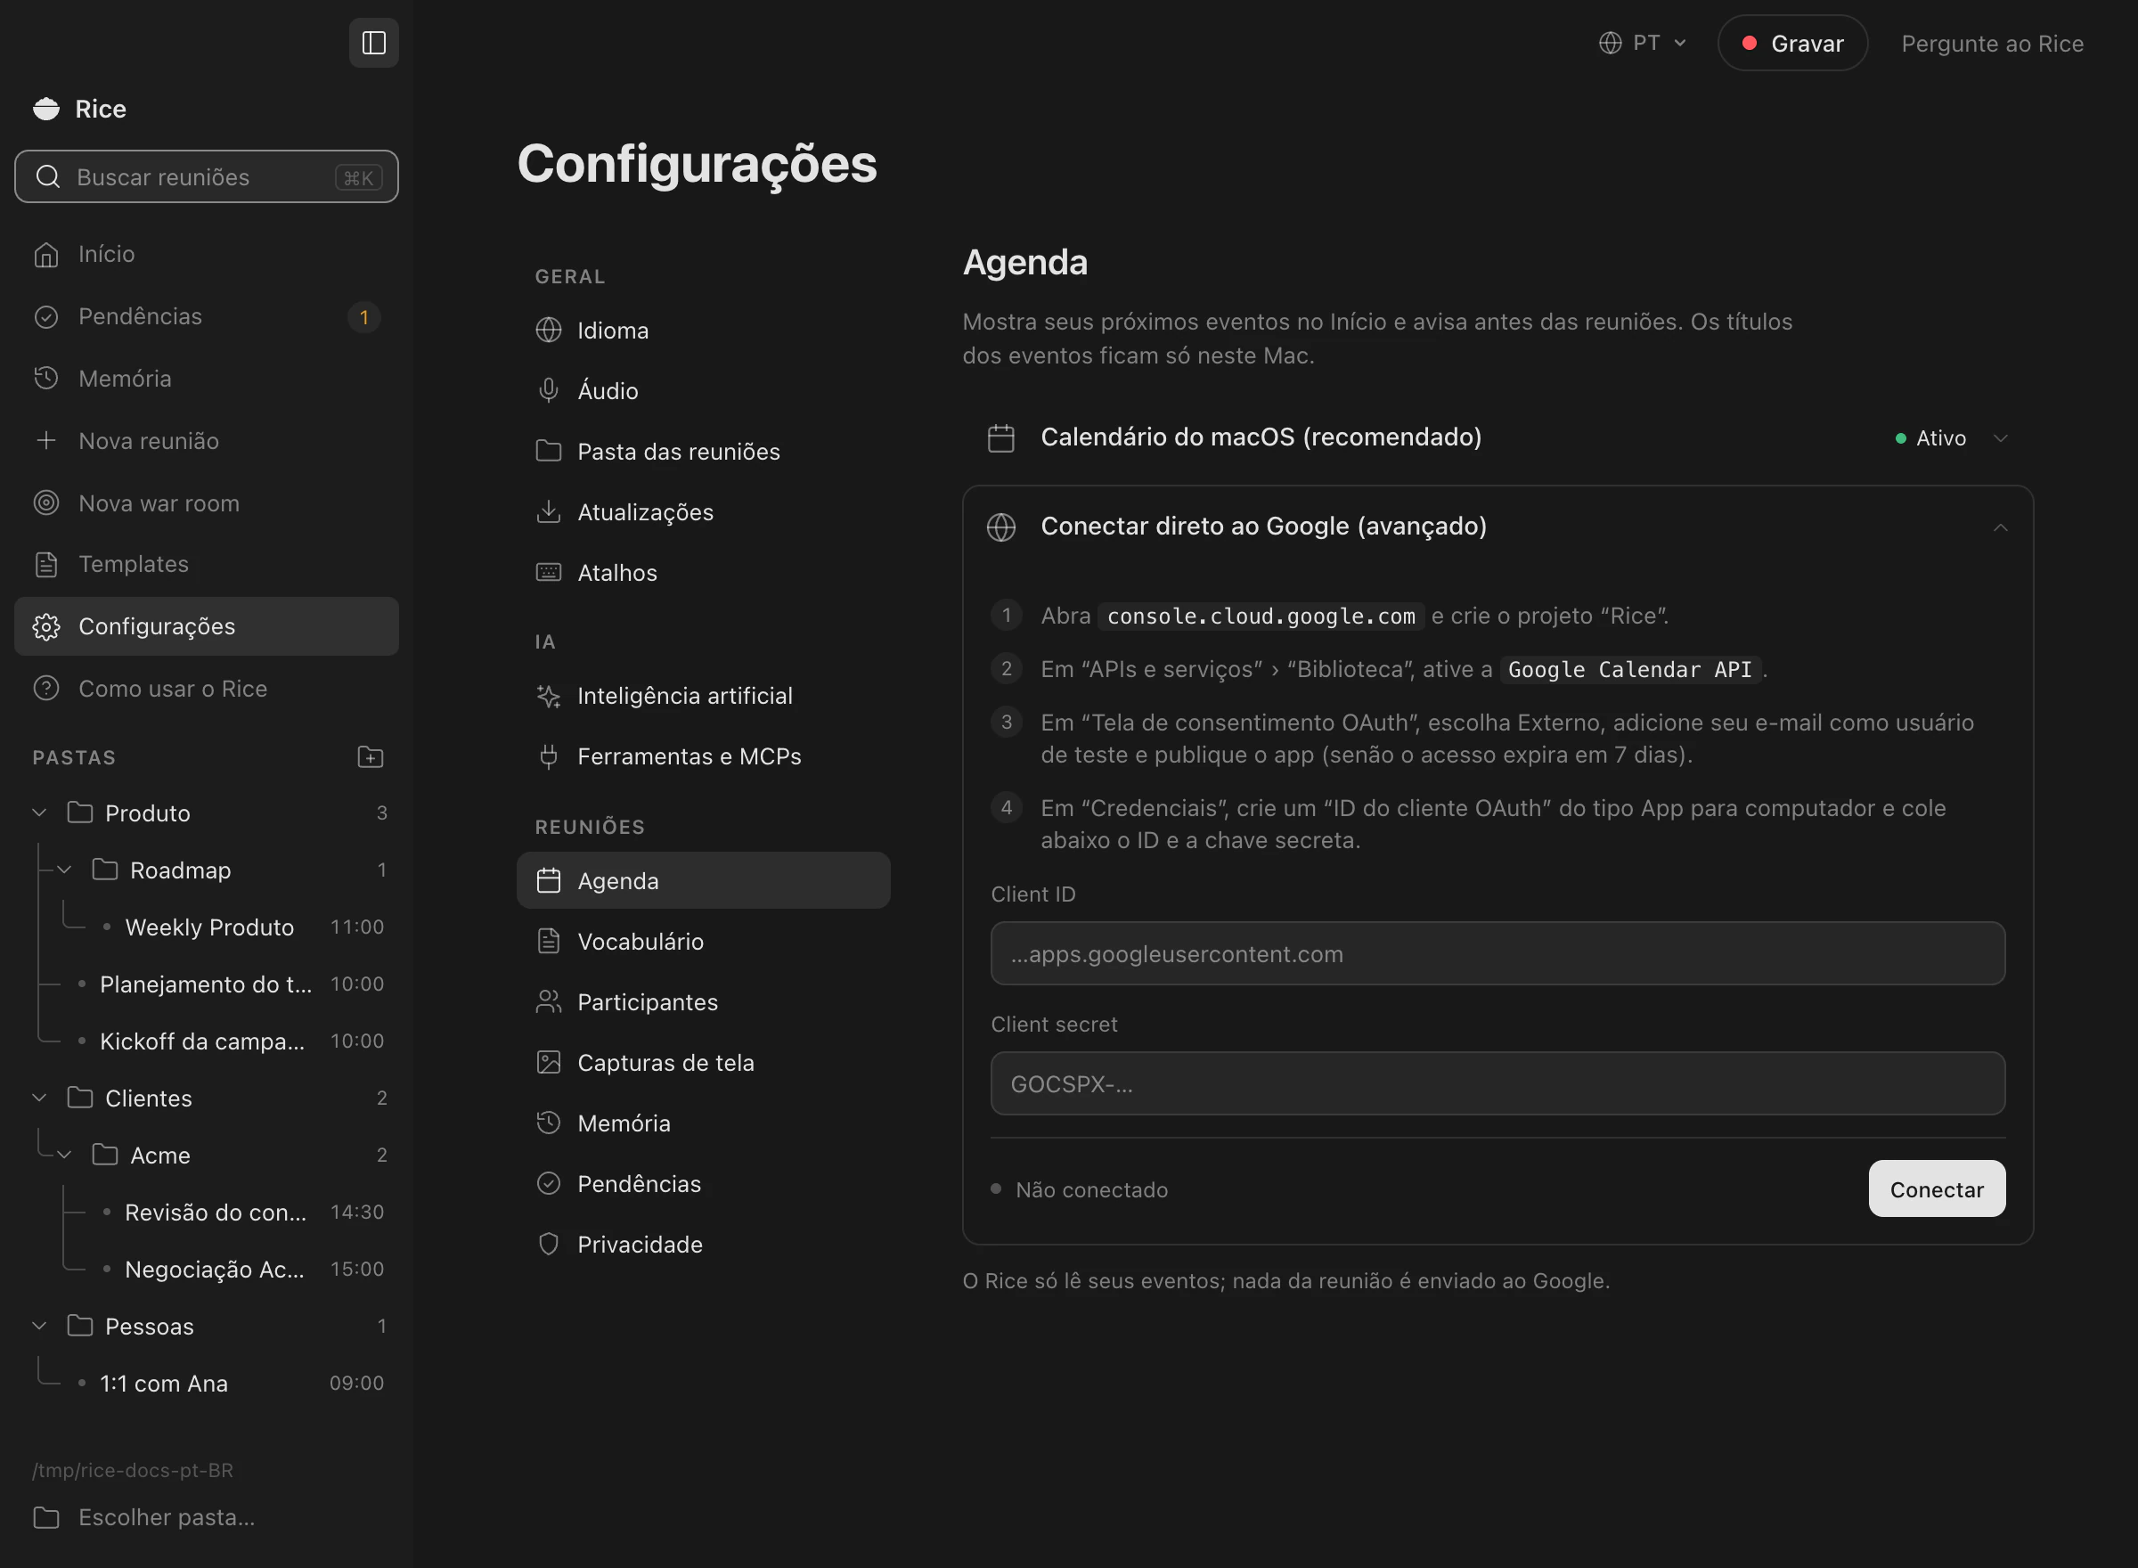This screenshot has height=1568, width=2138.
Task: Open Como usar o Rice help
Action: pos(207,688)
